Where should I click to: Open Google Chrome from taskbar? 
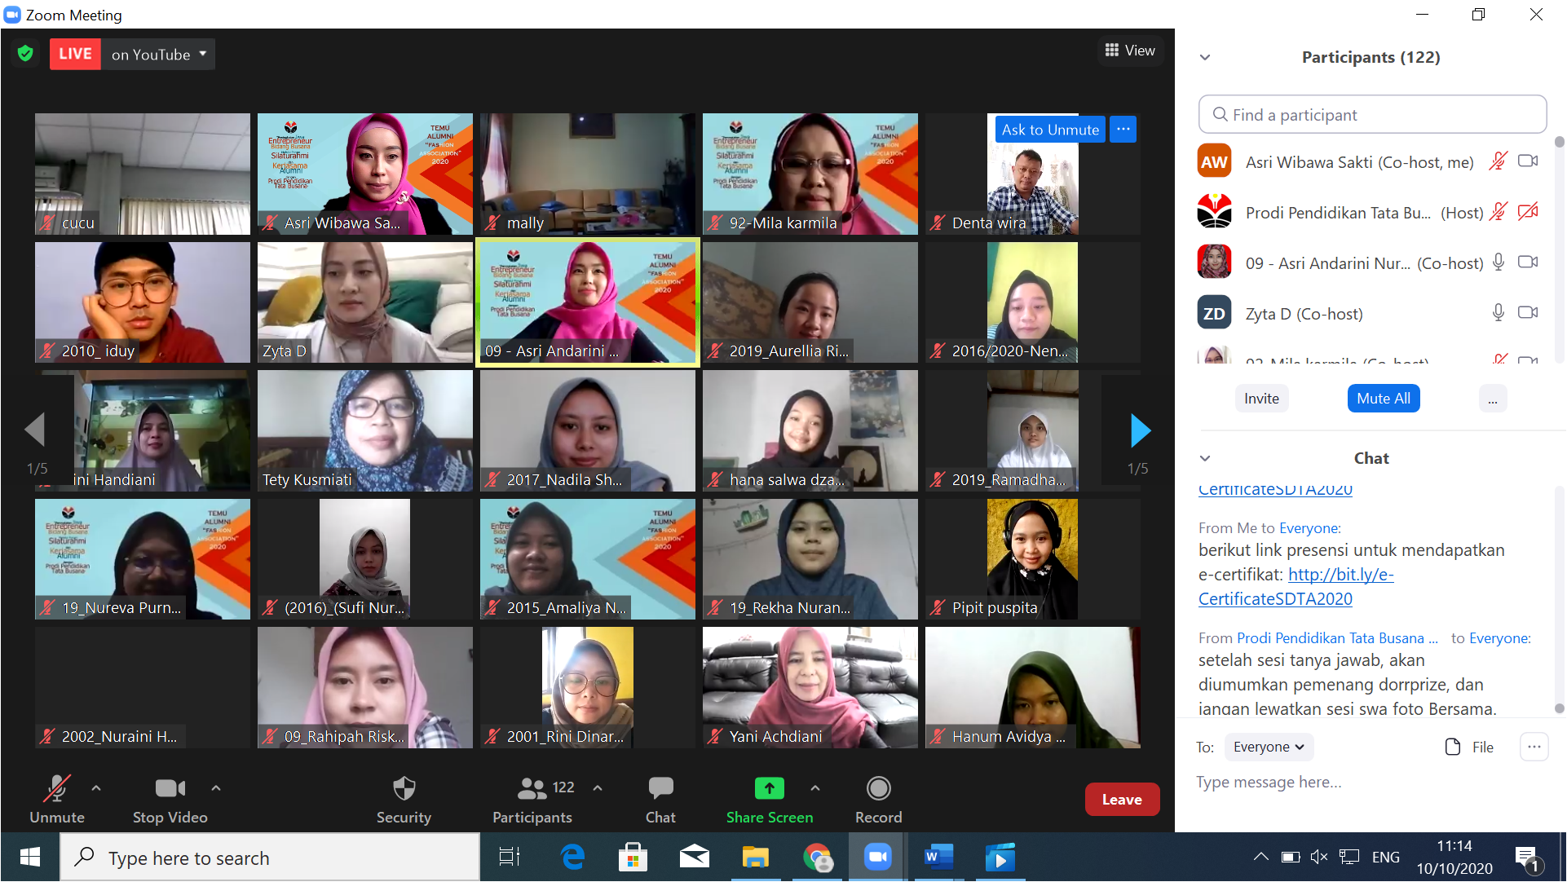click(817, 857)
